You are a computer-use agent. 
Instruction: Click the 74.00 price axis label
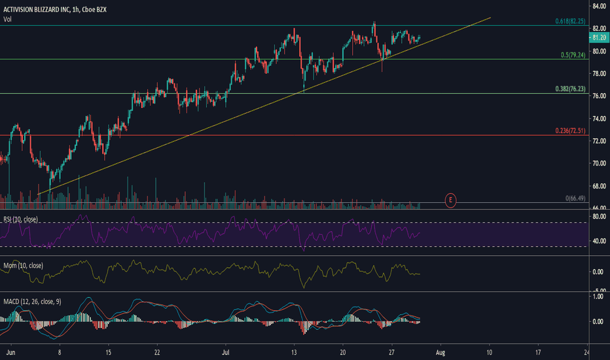(599, 118)
